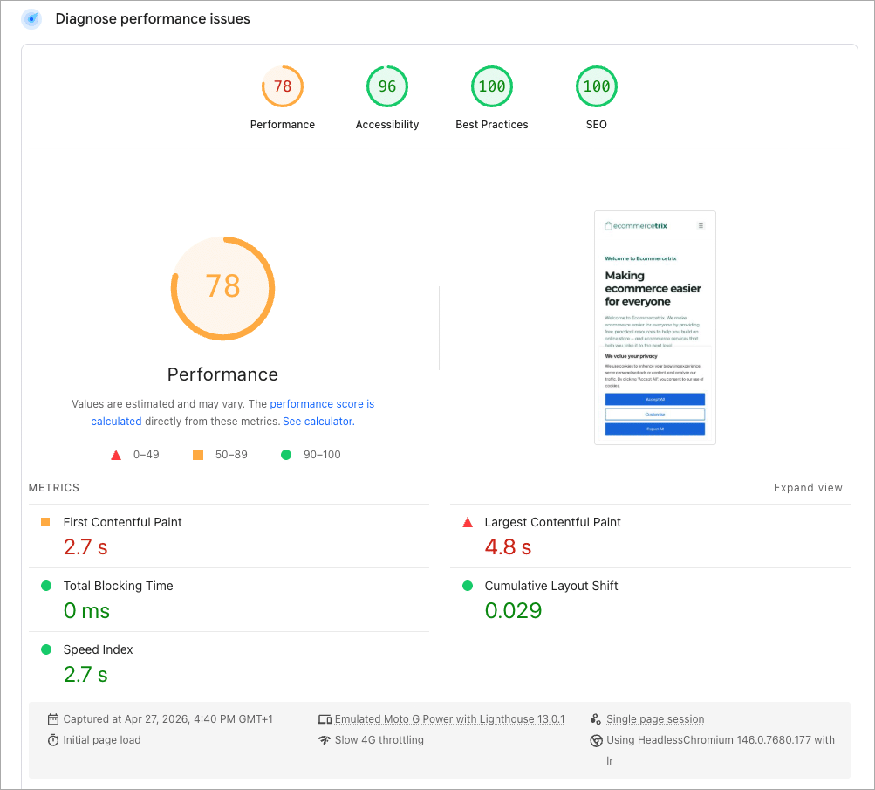Click the green circle 90–100 legend icon

(x=286, y=455)
